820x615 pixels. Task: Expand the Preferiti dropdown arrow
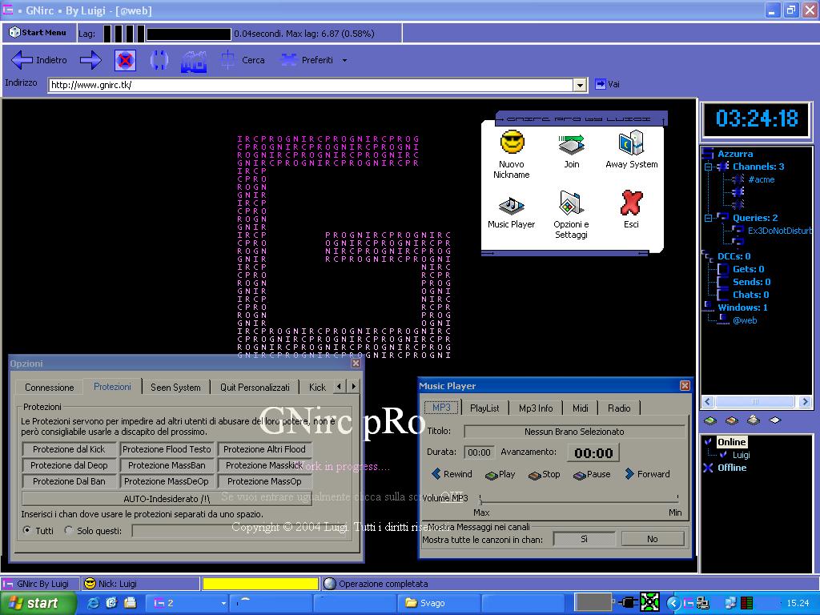click(x=344, y=61)
